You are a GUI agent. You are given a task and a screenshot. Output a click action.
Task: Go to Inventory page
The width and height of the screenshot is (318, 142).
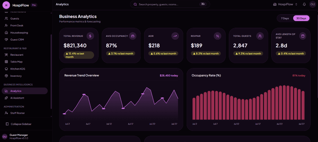25,76
